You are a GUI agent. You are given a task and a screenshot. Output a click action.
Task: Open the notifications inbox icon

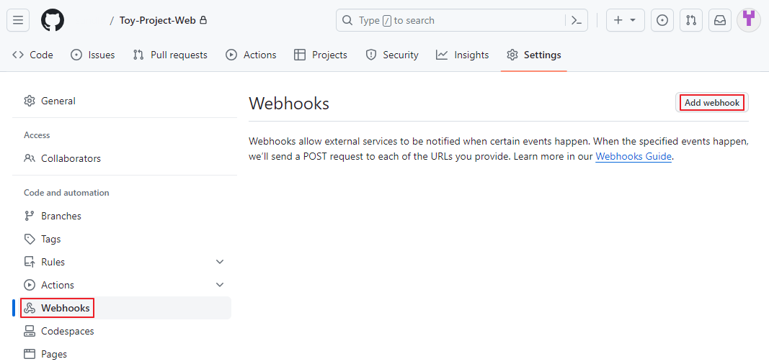click(720, 21)
